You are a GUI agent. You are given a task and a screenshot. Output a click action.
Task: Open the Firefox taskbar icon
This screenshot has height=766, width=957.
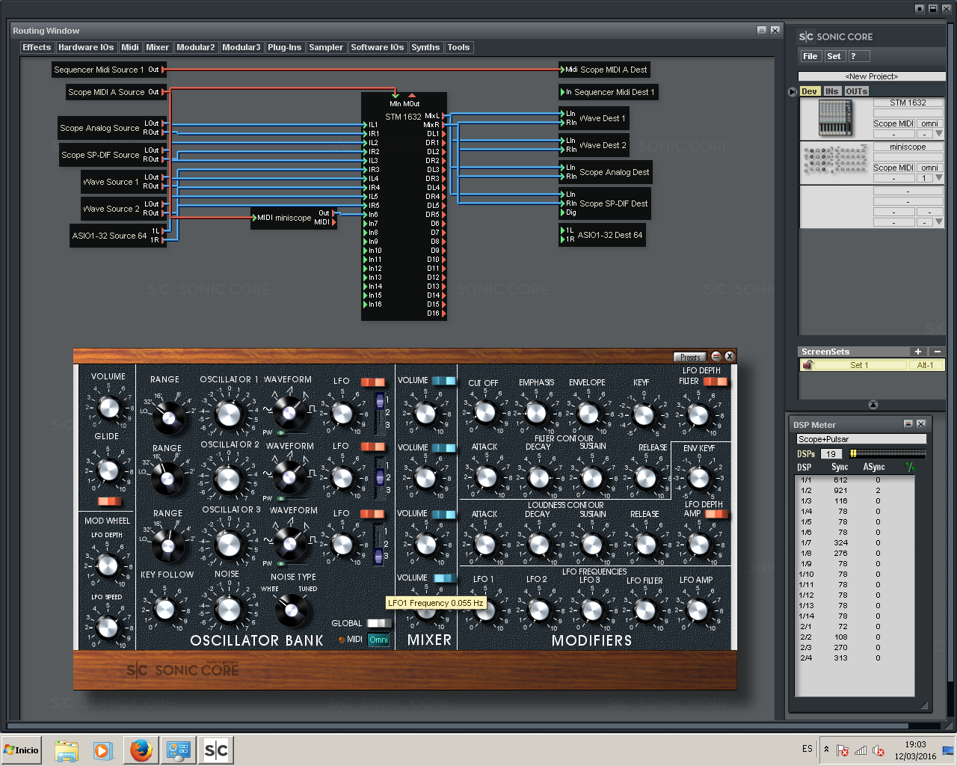(141, 750)
